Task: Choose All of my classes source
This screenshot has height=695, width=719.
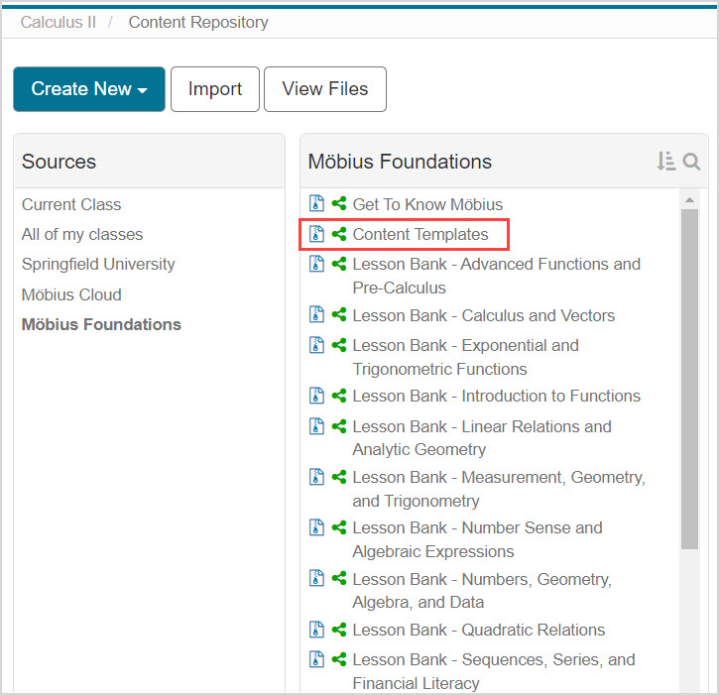Action: 82,234
